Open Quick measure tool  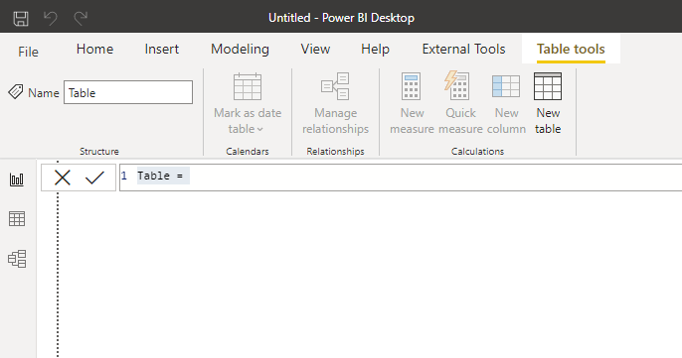tap(460, 104)
